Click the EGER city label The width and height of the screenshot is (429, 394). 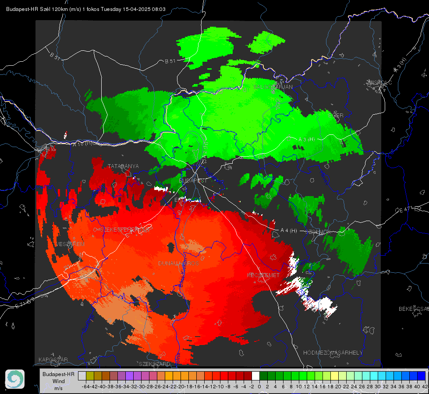(x=336, y=116)
